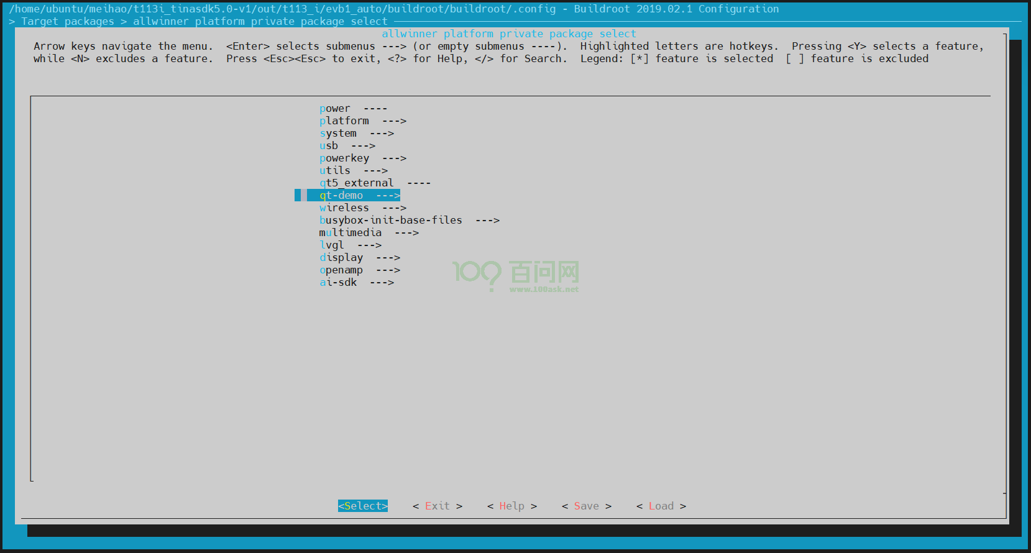Screen dimensions: 1031x553
Task: Click the Exit button
Action: [x=438, y=506]
